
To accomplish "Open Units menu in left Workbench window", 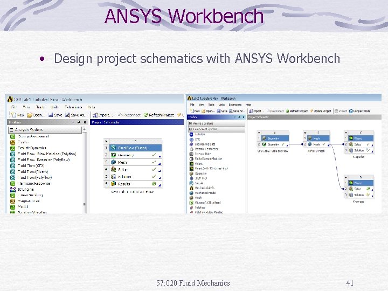I will coord(54,107).
